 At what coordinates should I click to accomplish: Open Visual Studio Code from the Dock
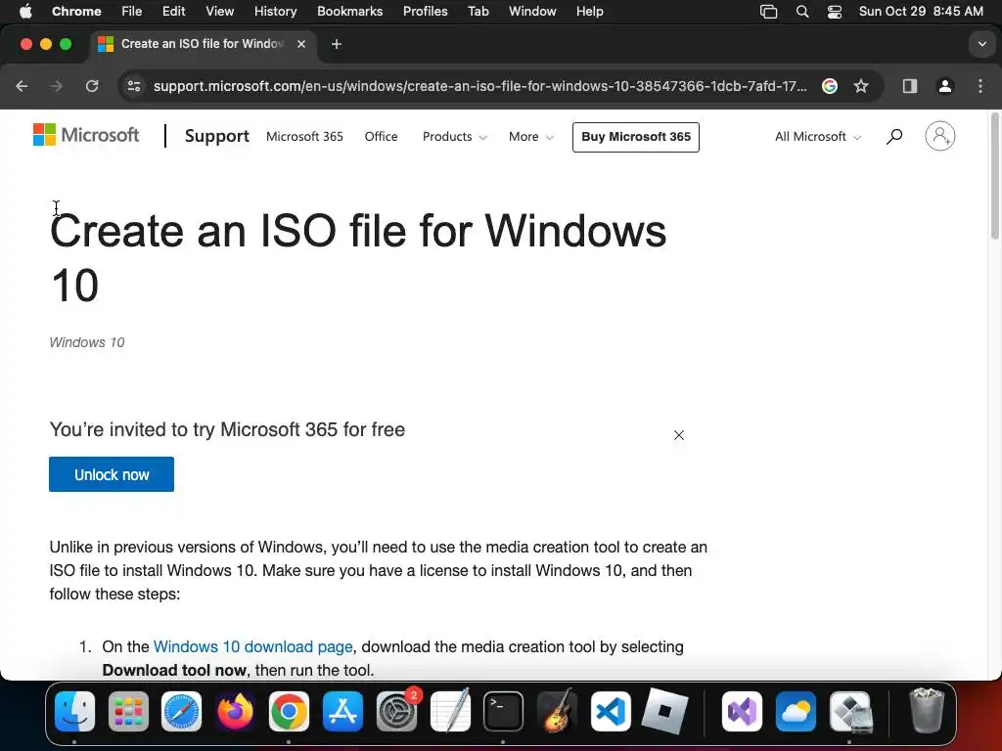click(611, 712)
